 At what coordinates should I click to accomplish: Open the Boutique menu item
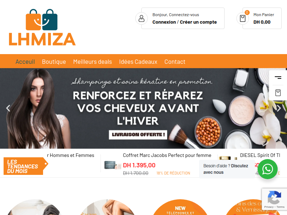tap(54, 62)
